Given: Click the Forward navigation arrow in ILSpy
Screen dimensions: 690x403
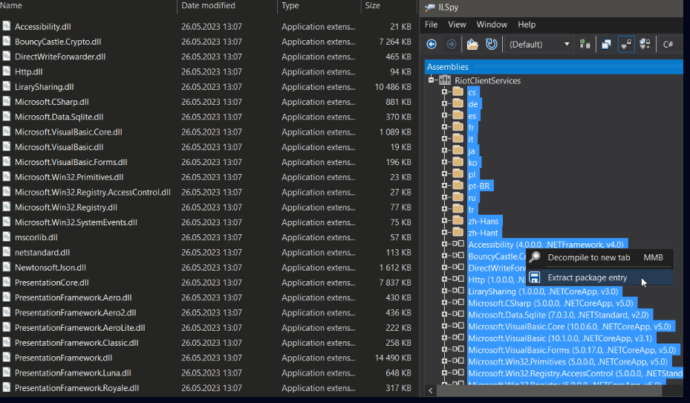Looking at the screenshot, I should click(x=452, y=44).
